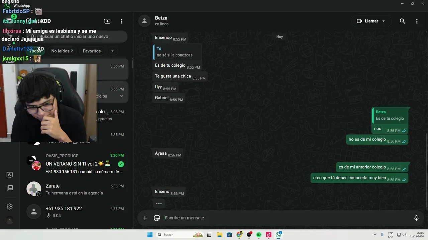Click the Betza contact name in header
428x240 pixels.
pyautogui.click(x=161, y=18)
